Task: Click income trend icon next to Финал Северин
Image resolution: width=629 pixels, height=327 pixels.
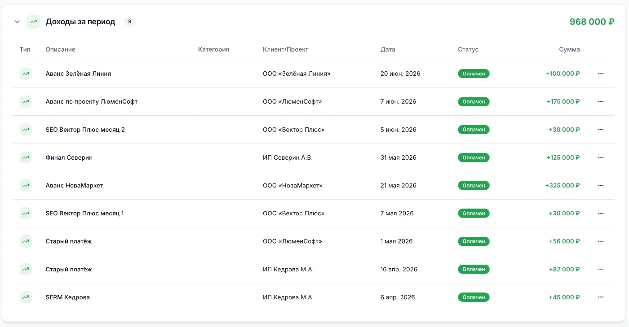Action: click(x=26, y=157)
